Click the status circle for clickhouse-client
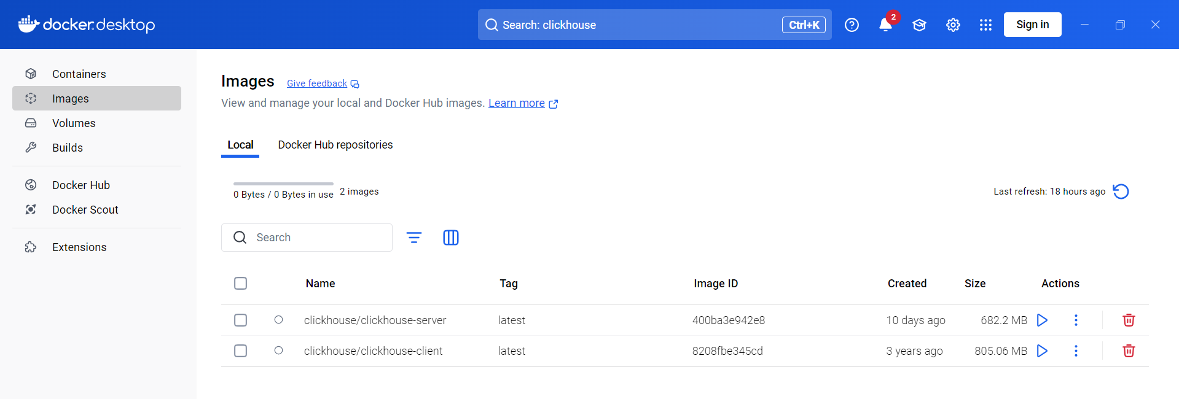Screen dimensions: 1179x399 pyautogui.click(x=278, y=351)
